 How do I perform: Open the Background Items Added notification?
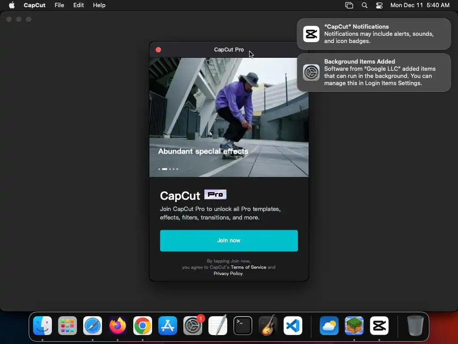tap(374, 73)
